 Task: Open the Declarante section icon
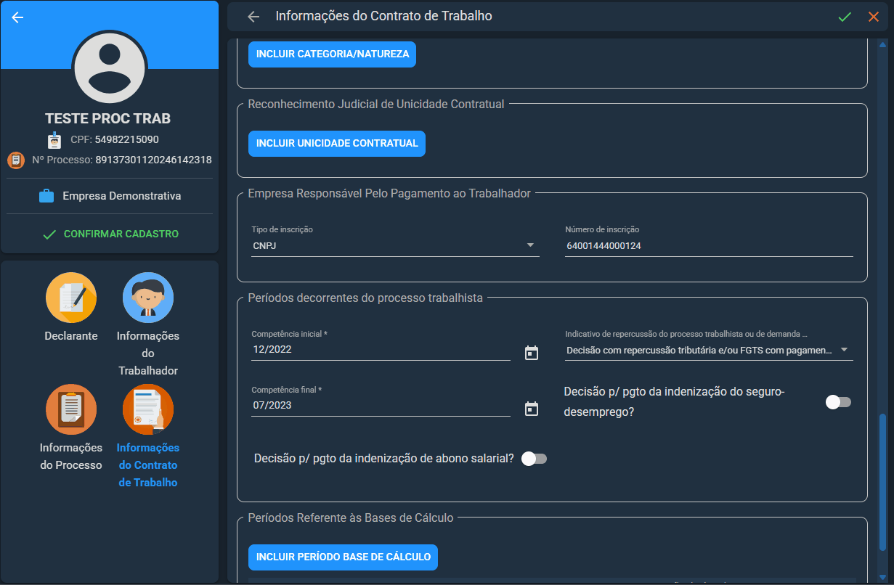coord(71,298)
